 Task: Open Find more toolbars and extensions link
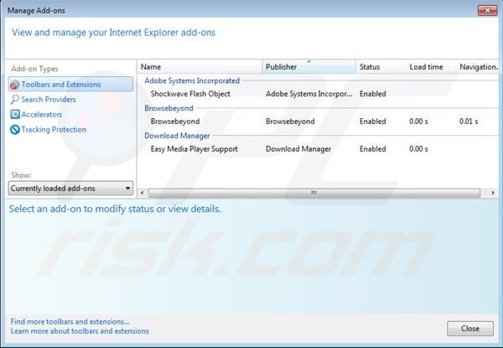70,321
